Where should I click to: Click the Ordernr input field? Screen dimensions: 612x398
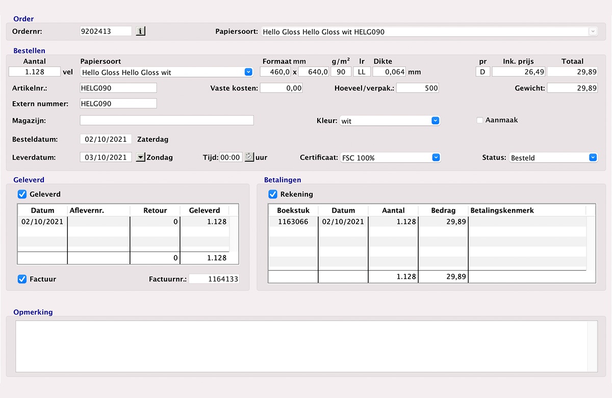(106, 31)
